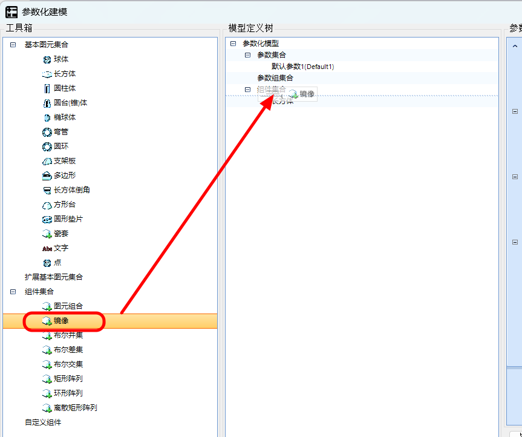
Task: Select the 圆柱体 cylinder icon
Action: tap(47, 88)
